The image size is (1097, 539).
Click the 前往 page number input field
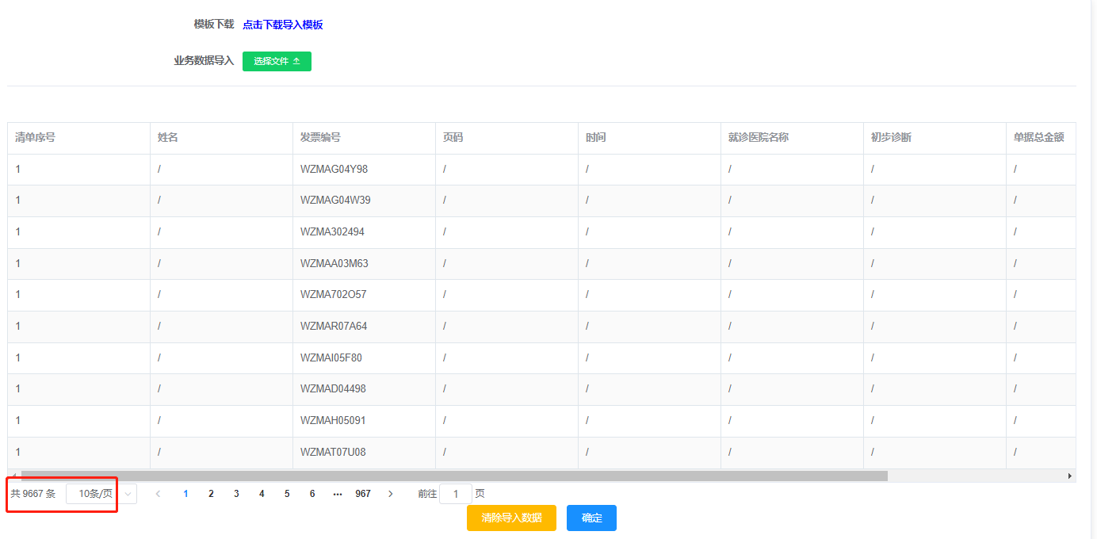click(456, 494)
